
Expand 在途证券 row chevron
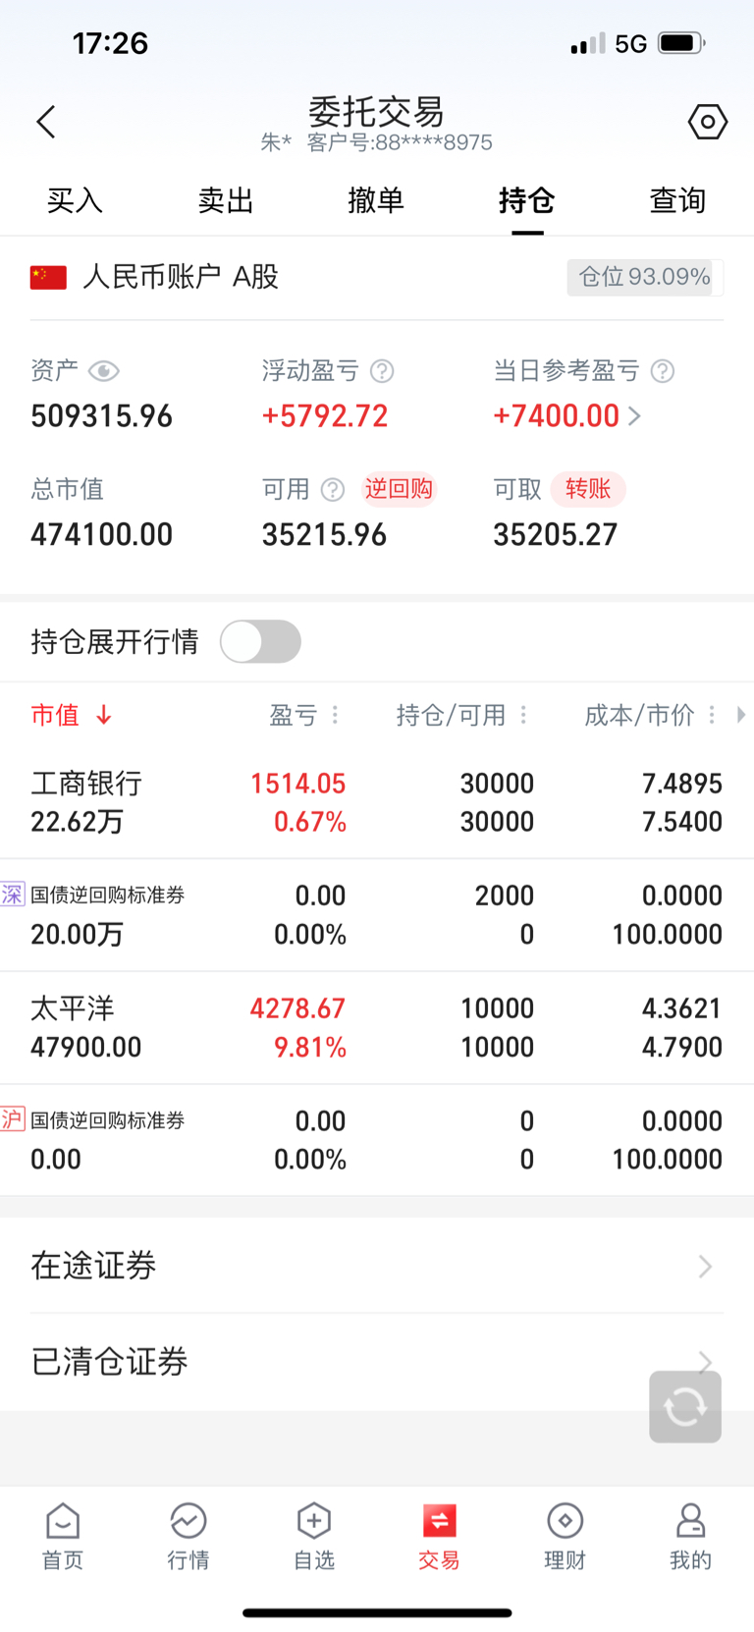[x=705, y=1267]
